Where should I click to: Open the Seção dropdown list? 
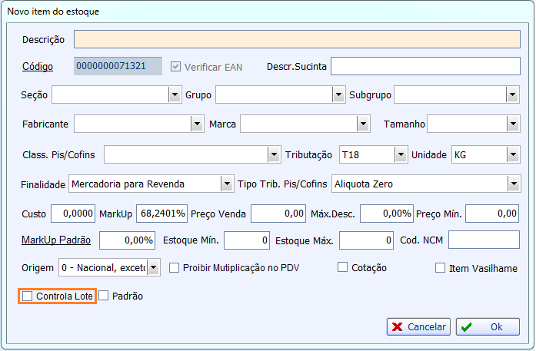click(175, 94)
